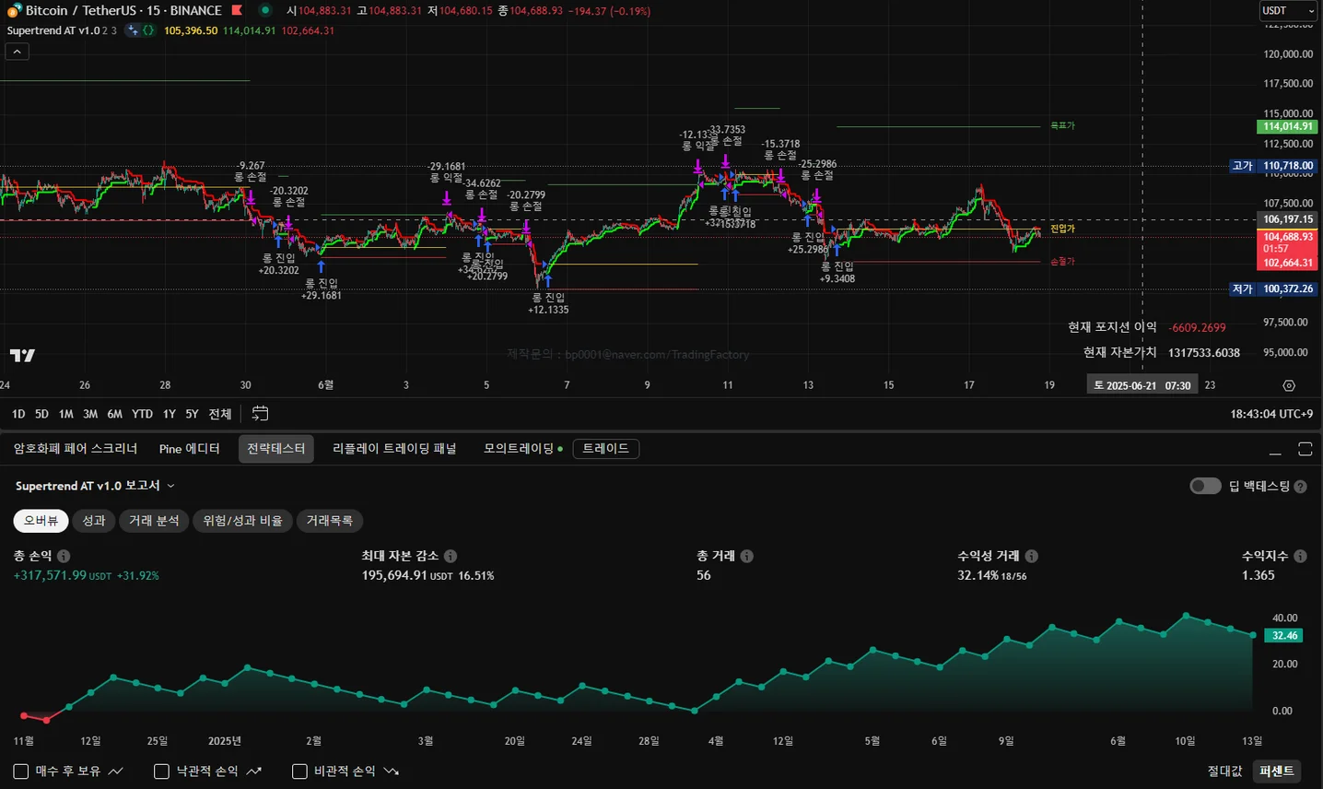Open chart time axis settings gear icon
Viewport: 1323px width, 789px height.
pyautogui.click(x=1289, y=385)
